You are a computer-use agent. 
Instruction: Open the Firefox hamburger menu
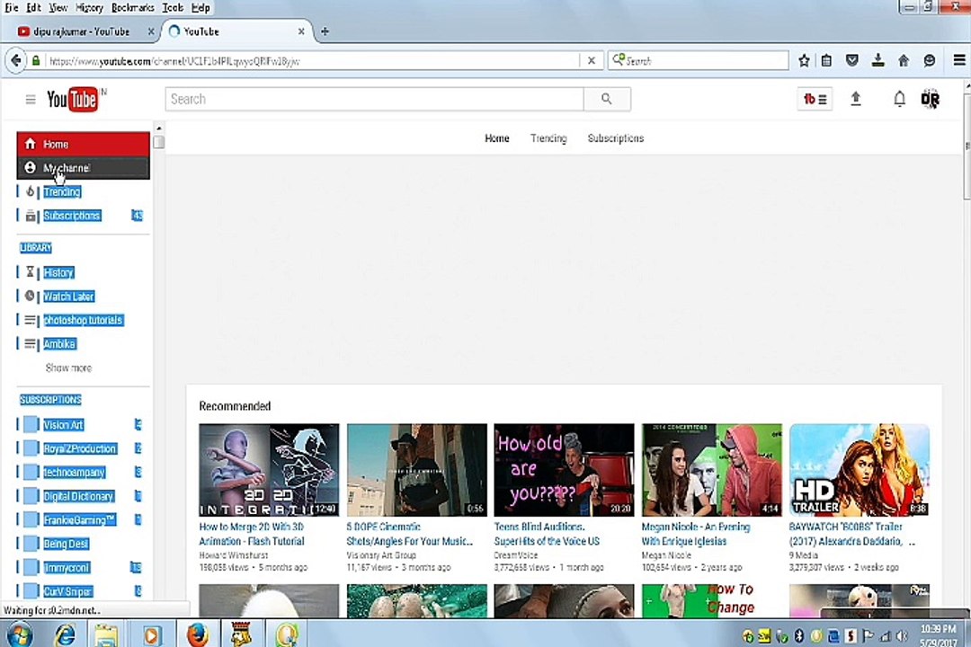point(959,60)
